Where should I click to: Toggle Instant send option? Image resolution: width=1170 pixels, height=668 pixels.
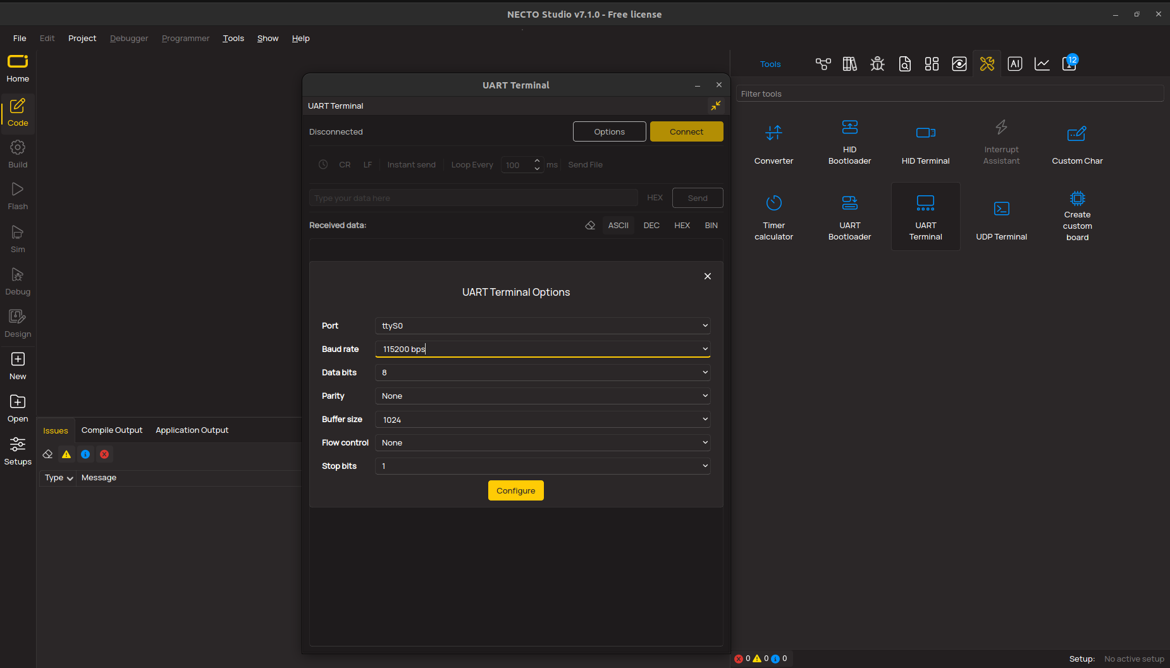click(x=411, y=164)
